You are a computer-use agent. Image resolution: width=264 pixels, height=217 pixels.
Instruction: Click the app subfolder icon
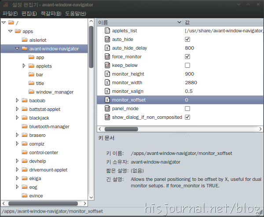[x=31, y=57]
